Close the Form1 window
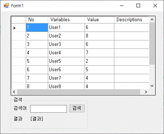Image resolution: width=164 pixels, height=134 pixels. (x=155, y=6)
